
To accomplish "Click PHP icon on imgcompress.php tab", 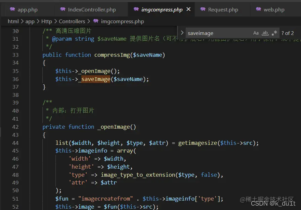I will (136, 9).
